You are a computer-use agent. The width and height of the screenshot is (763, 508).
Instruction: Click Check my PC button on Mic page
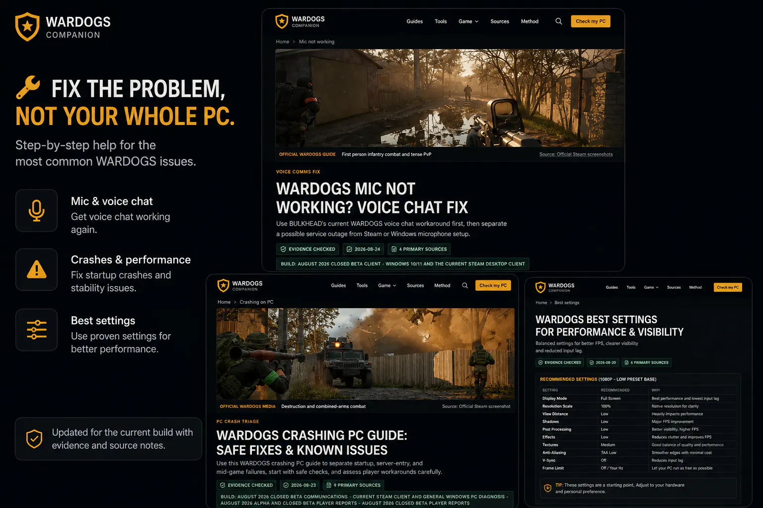(x=591, y=21)
